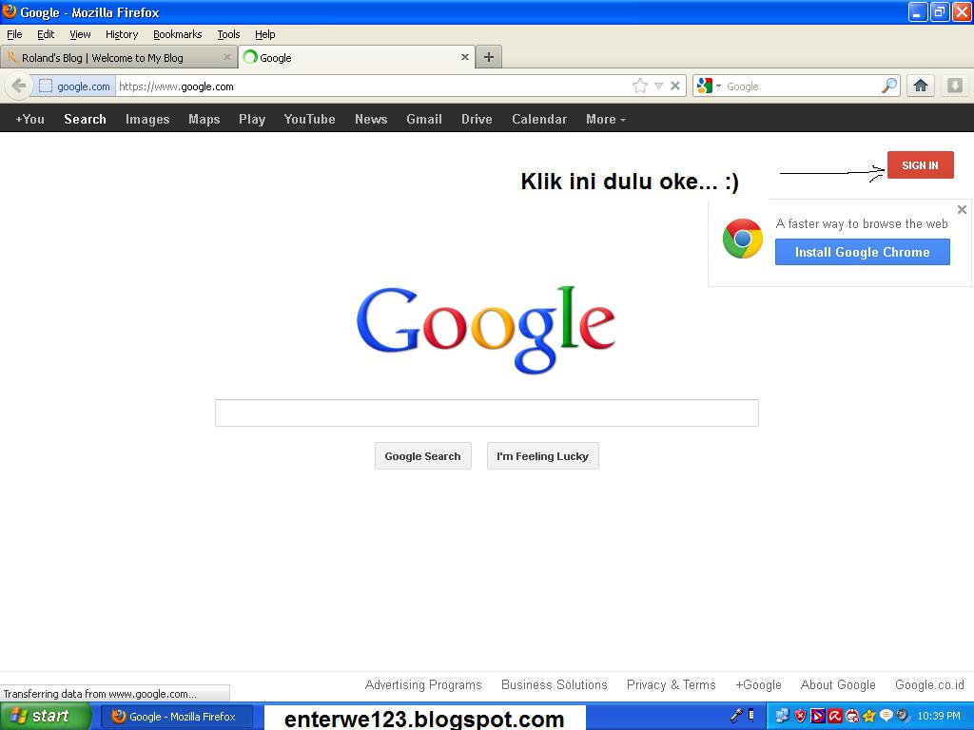
Task: Open Drive in Google bar
Action: coord(477,119)
